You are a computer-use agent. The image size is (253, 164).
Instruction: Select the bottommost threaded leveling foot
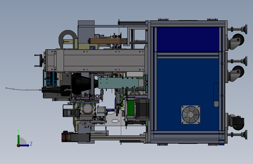click(x=237, y=135)
